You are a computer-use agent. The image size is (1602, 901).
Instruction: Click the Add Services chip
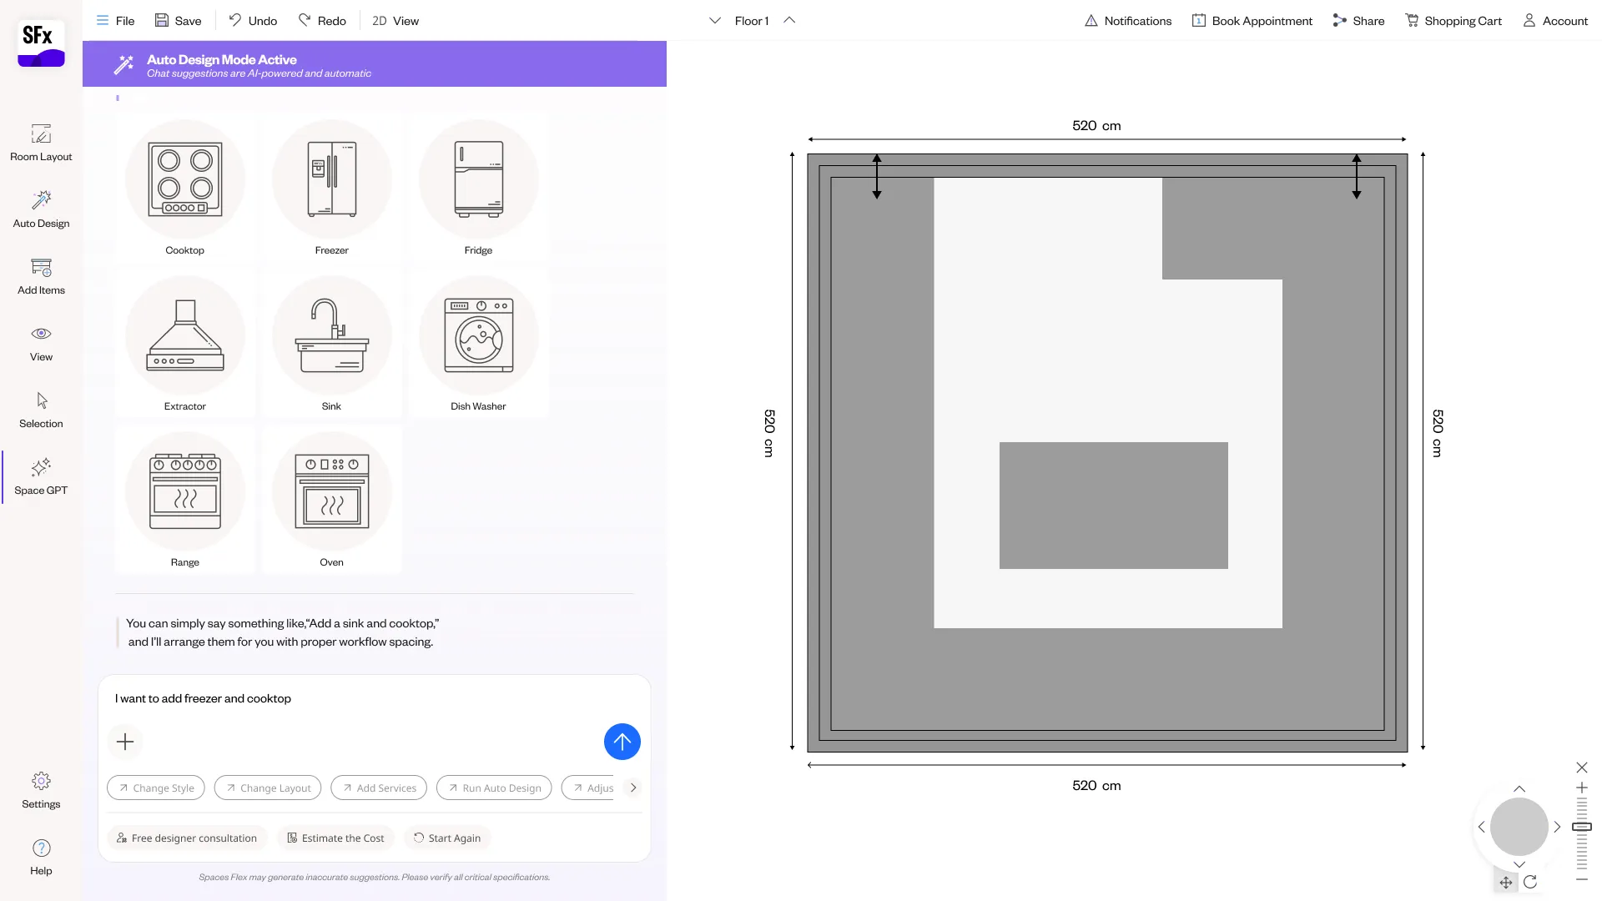point(379,788)
